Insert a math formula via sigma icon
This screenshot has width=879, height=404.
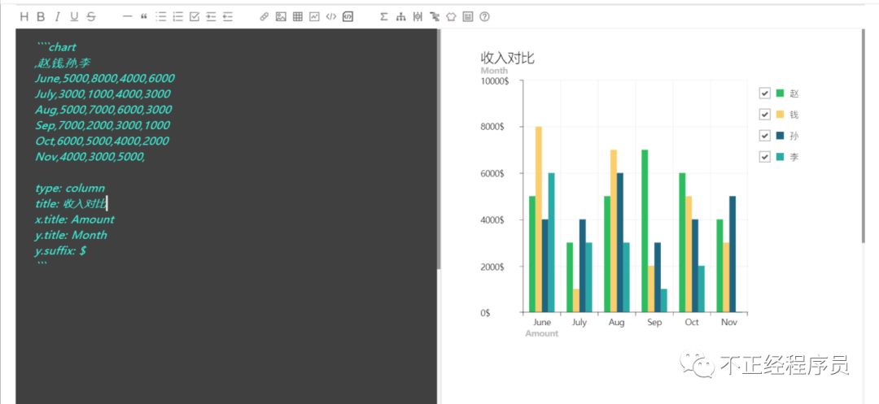[383, 17]
